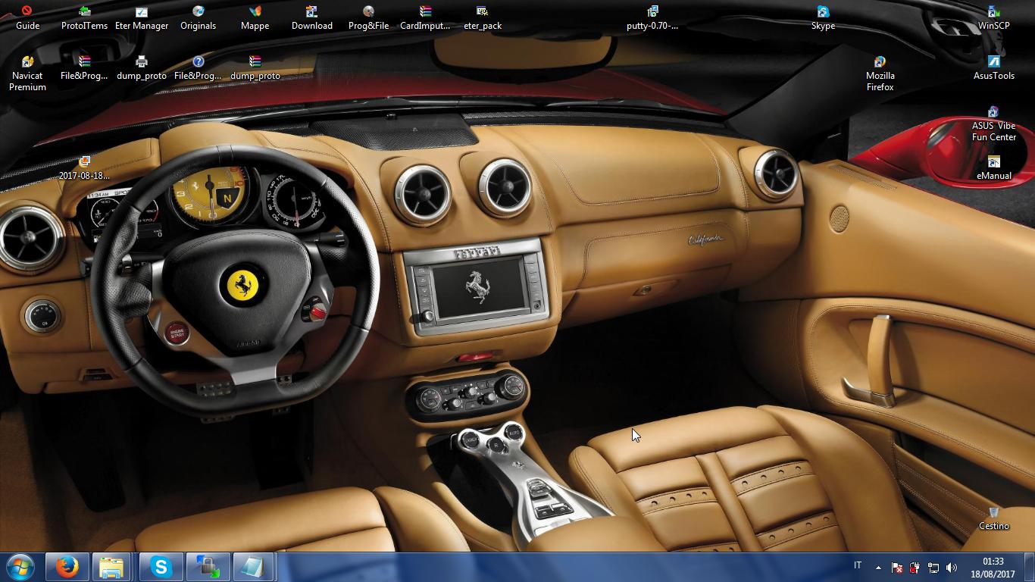Select the ProtoITems desktop shortcut
This screenshot has height=582, width=1035.
[84, 18]
